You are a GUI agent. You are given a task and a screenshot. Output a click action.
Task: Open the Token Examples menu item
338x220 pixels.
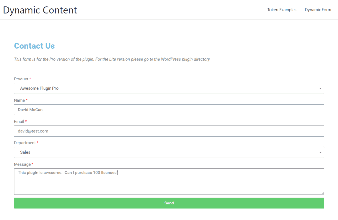(x=282, y=10)
